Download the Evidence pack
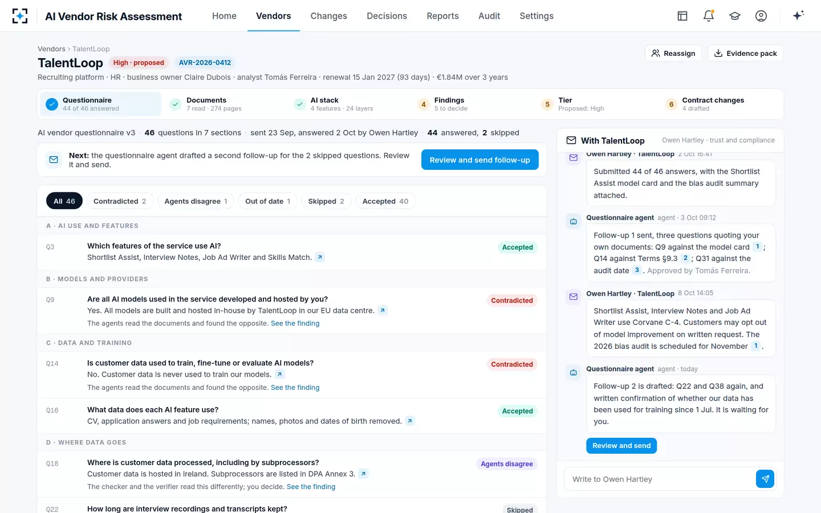 click(x=746, y=53)
